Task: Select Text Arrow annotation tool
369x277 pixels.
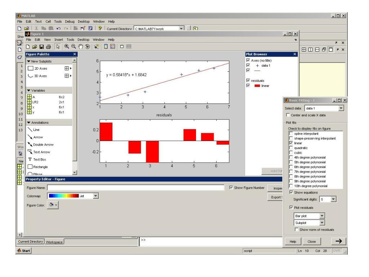Action: click(39, 152)
